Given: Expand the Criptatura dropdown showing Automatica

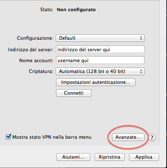Looking at the screenshot, I should (100, 72).
